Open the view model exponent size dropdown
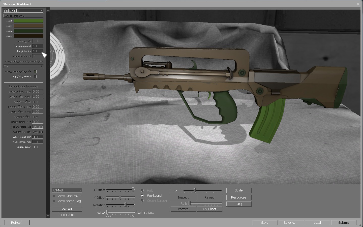Viewport: 363px width, 227px height. [x=23, y=66]
